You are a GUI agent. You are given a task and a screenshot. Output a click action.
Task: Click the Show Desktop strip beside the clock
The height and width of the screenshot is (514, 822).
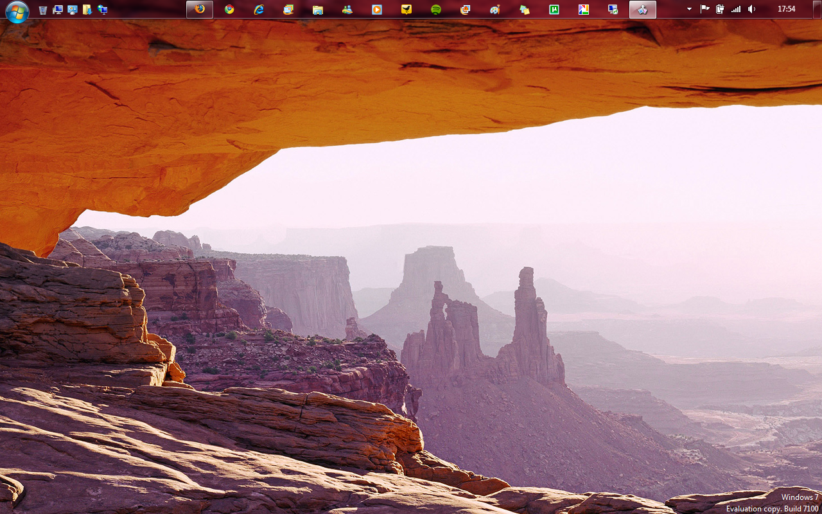pyautogui.click(x=818, y=9)
